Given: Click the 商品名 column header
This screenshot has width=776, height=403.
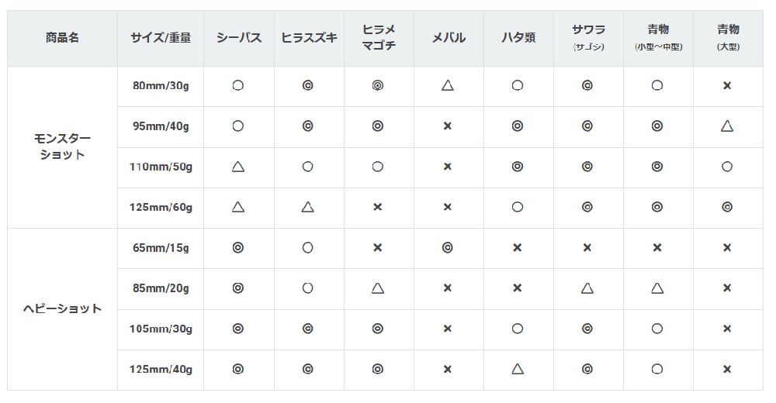Looking at the screenshot, I should click(x=62, y=37).
